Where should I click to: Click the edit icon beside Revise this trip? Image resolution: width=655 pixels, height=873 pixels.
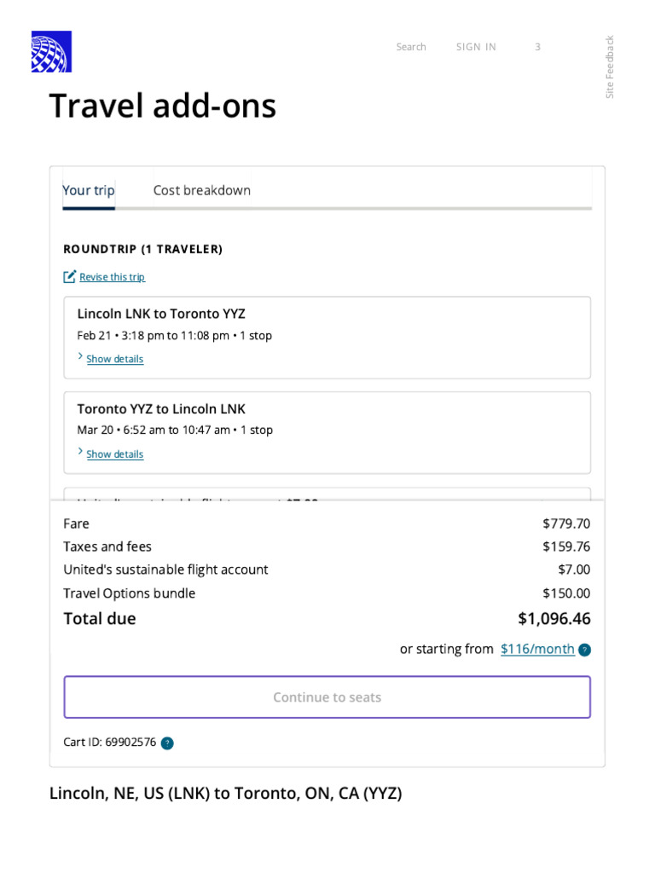[x=70, y=277]
